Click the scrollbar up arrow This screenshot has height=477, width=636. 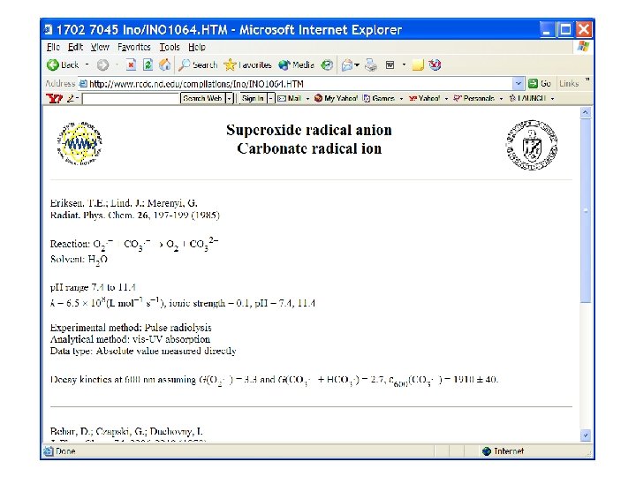tap(586, 112)
